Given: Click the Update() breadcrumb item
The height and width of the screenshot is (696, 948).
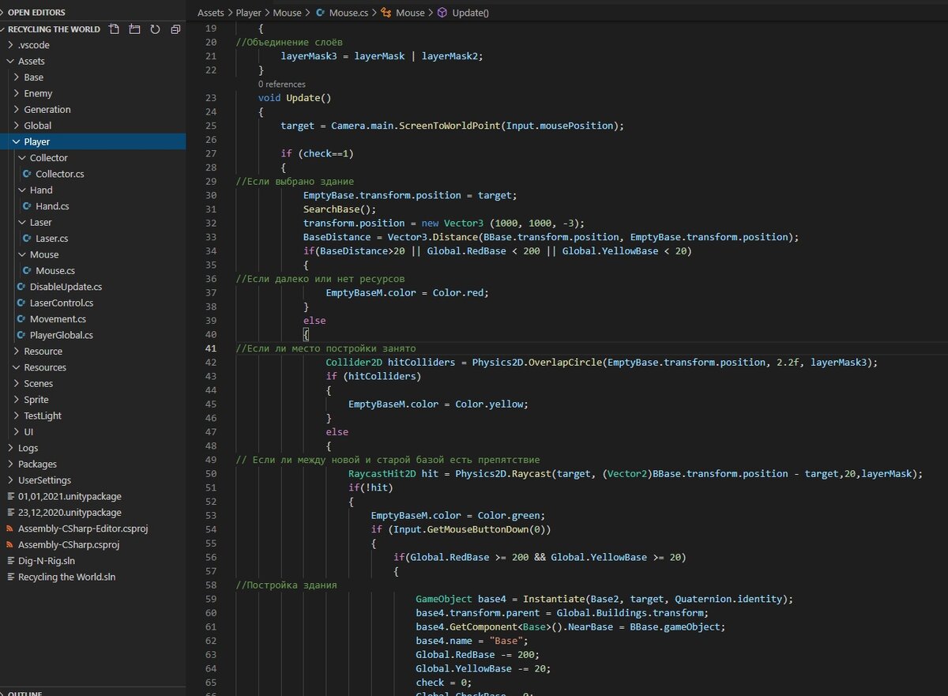Looking at the screenshot, I should point(470,13).
